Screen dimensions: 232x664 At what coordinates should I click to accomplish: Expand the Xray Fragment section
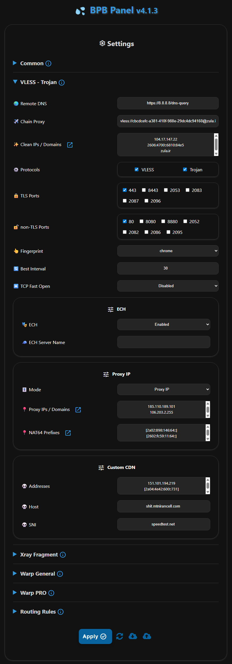15,554
